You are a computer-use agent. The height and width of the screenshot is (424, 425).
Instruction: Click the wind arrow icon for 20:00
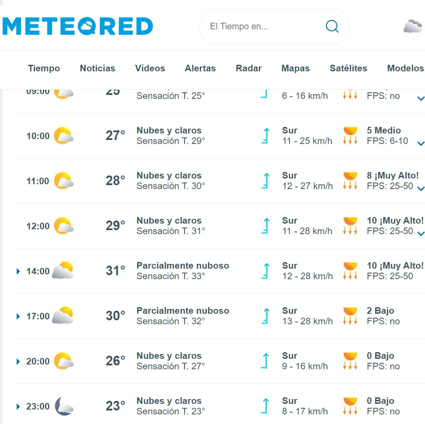[265, 361]
